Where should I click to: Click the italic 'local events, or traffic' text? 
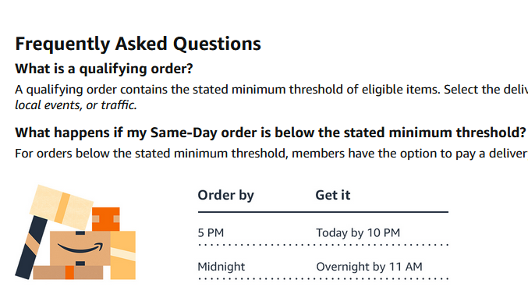click(76, 105)
